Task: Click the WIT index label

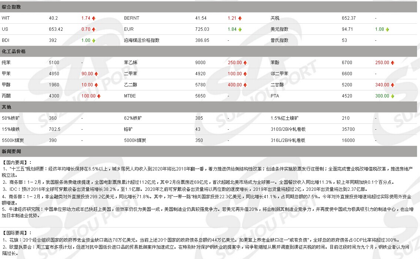Action: pyautogui.click(x=6, y=18)
